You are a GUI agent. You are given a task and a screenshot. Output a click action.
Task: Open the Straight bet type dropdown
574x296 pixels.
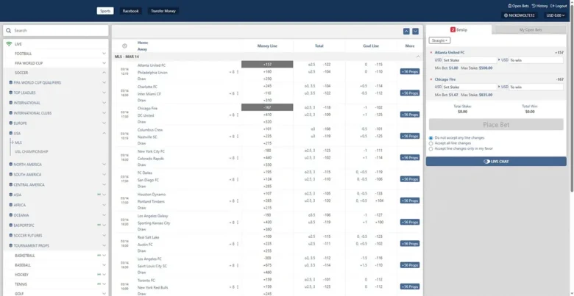tap(439, 40)
